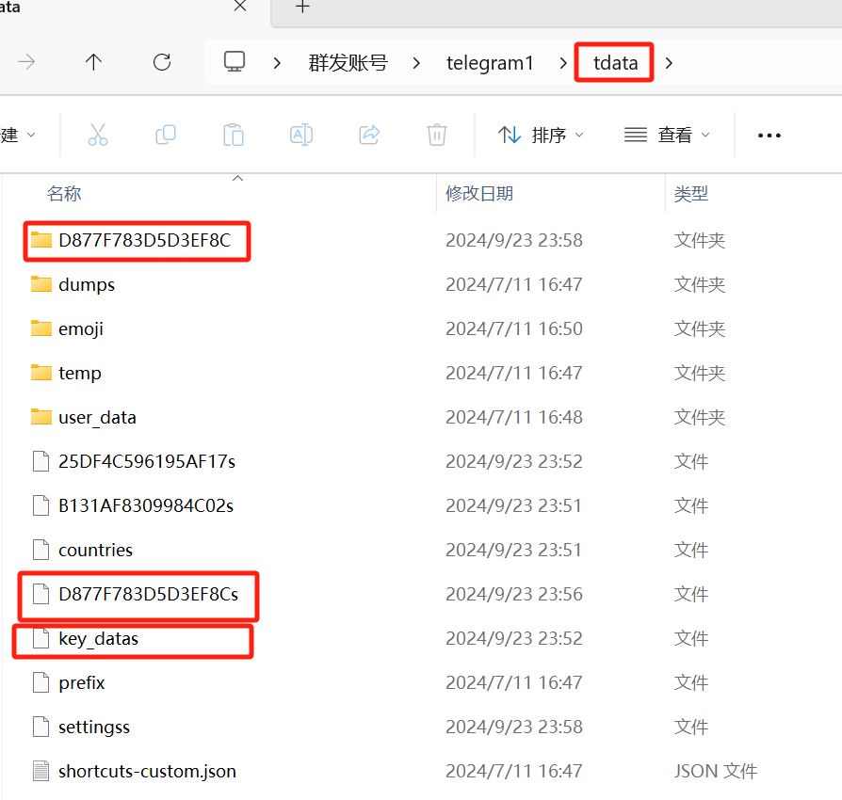Click the forward navigation arrow
The image size is (842, 800).
26,62
